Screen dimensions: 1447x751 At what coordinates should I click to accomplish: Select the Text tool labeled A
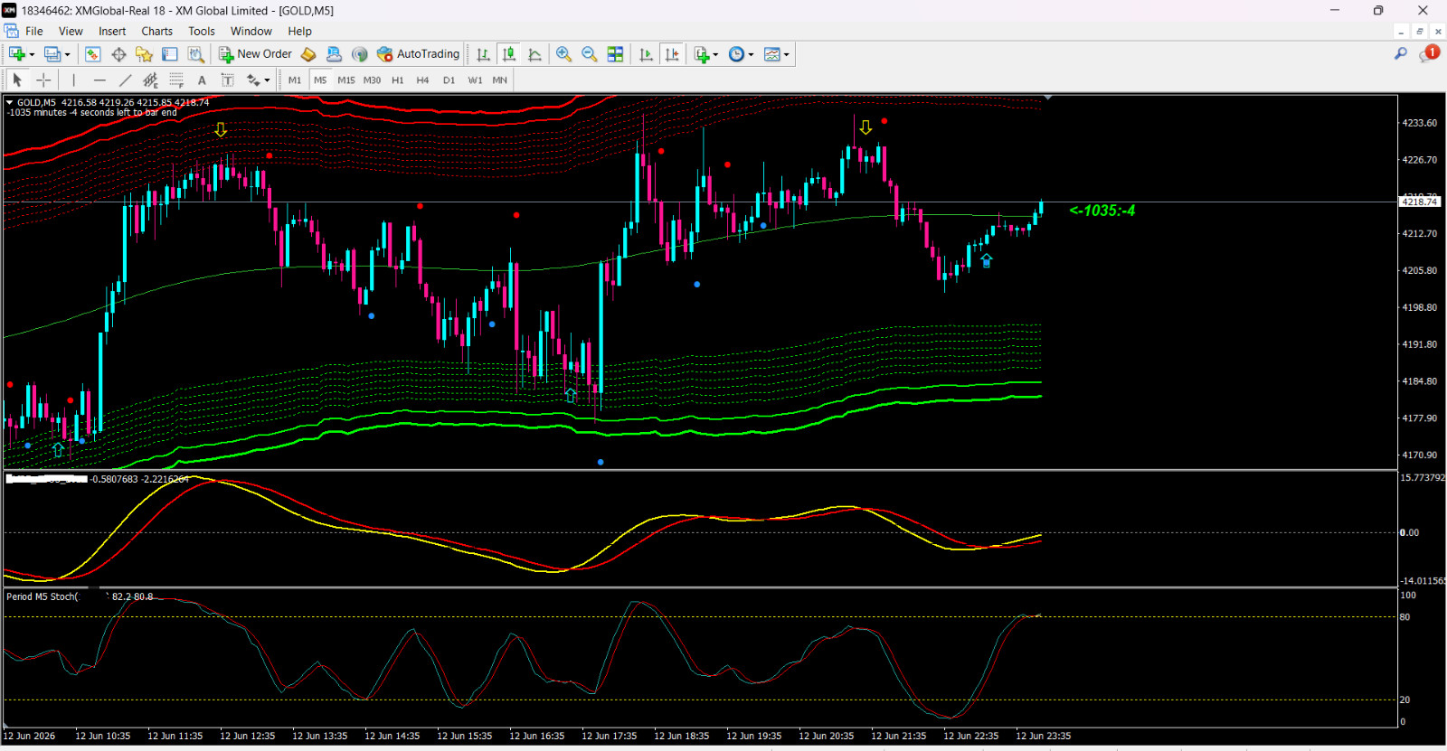coord(202,80)
